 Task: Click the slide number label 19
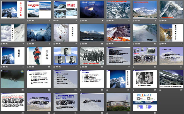(x=129, y=67)
